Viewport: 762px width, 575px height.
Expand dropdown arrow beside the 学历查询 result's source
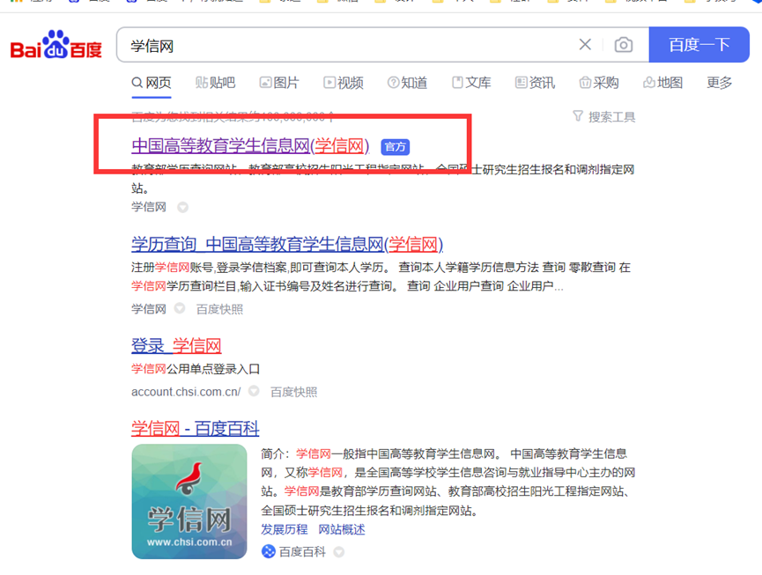click(180, 308)
